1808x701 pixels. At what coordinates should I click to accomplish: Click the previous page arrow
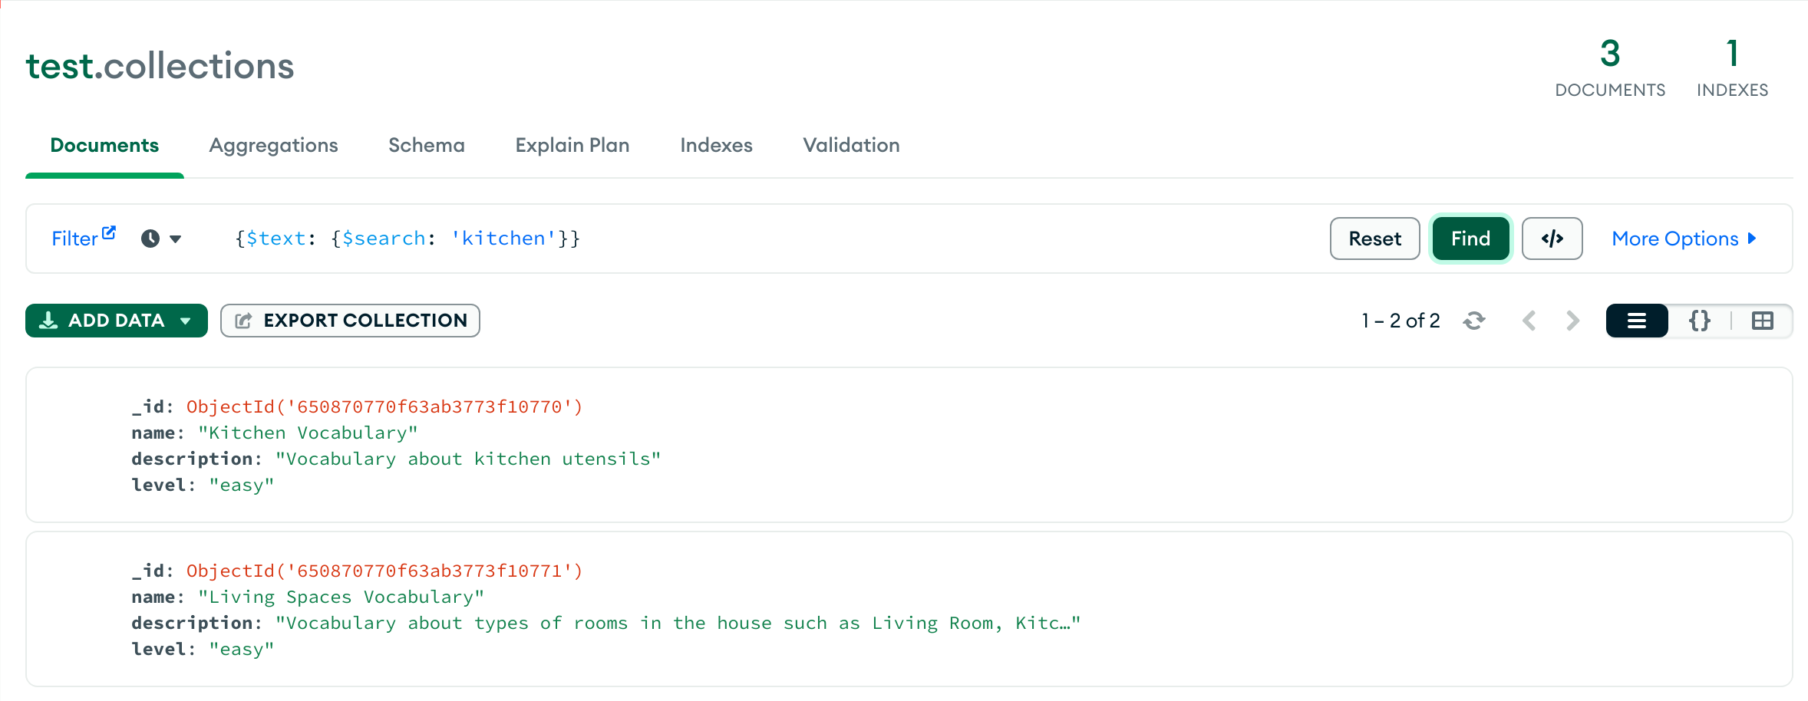(x=1529, y=321)
